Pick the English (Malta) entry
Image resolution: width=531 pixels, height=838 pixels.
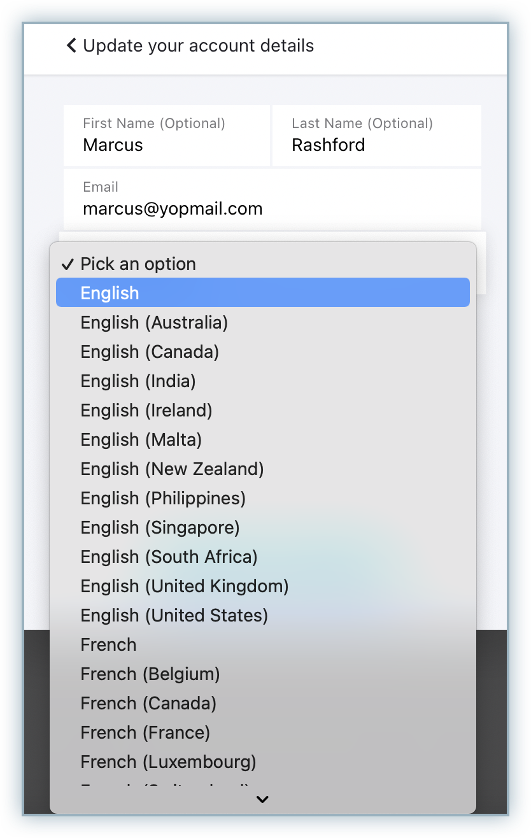[x=141, y=440]
